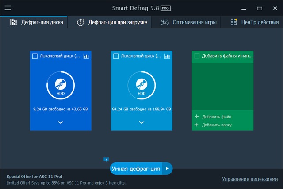Viewport: 283px width, 189px height.
Task: Toggle the Добавить файлы и папки checkbox
Action: (197, 56)
